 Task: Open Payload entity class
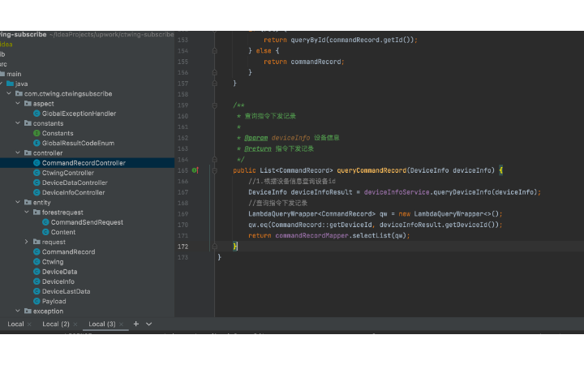pyautogui.click(x=54, y=301)
